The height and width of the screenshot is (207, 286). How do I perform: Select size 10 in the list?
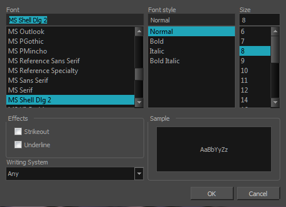click(255, 71)
